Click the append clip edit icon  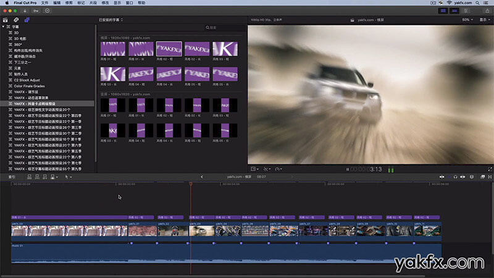pyautogui.click(x=44, y=177)
